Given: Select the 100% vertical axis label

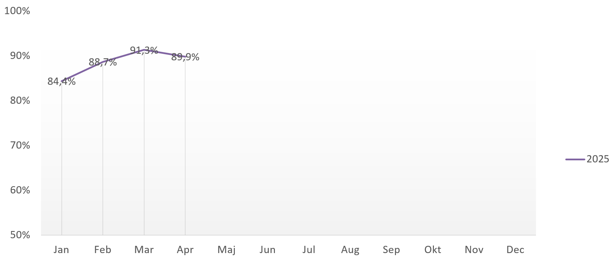Looking at the screenshot, I should point(17,11).
